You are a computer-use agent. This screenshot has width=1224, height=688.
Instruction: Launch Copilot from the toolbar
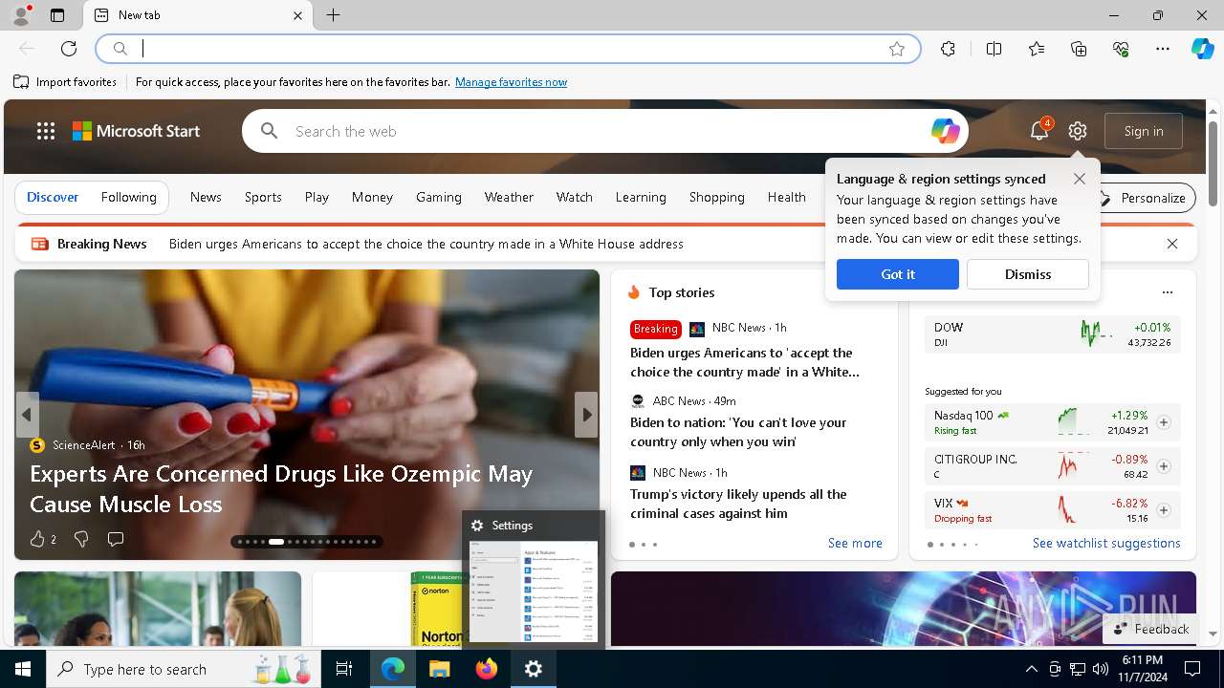1202,49
